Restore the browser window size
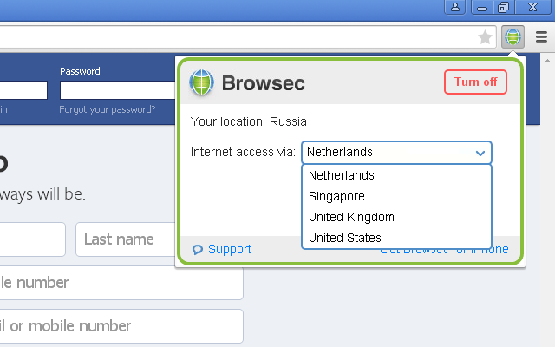Image resolution: width=555 pixels, height=347 pixels. [x=504, y=7]
